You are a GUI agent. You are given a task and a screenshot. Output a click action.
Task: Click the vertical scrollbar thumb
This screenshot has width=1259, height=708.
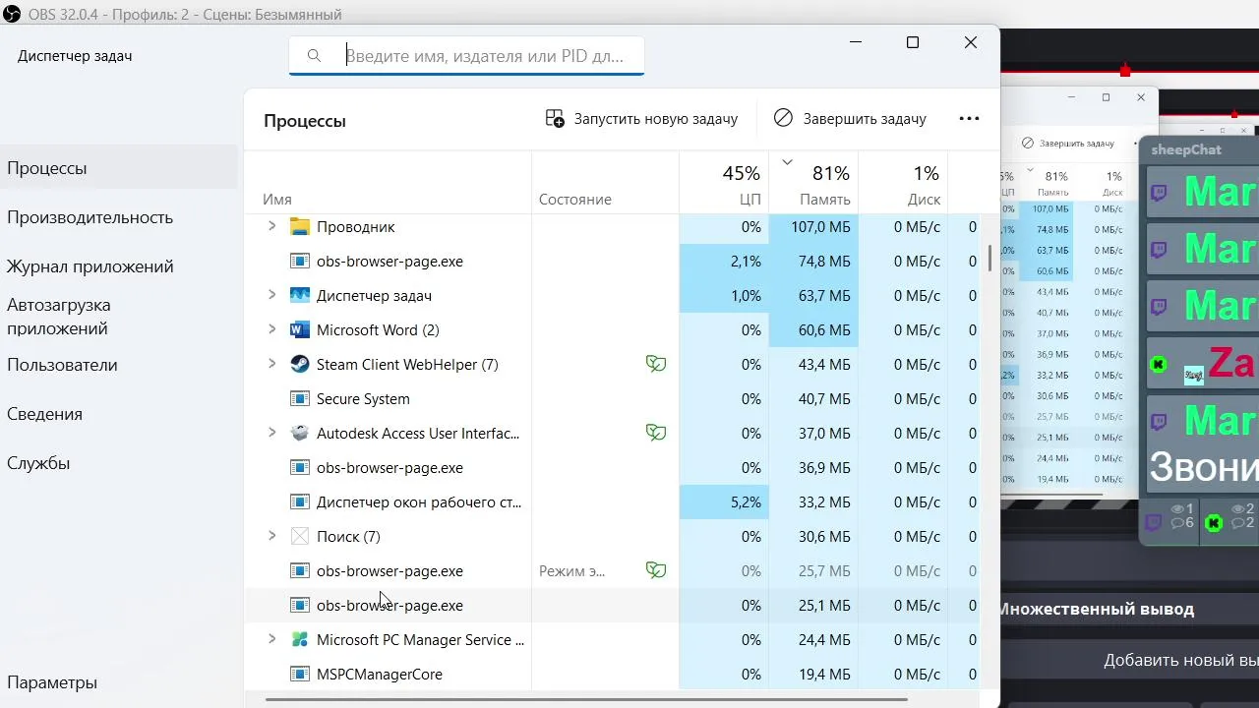coord(989,257)
